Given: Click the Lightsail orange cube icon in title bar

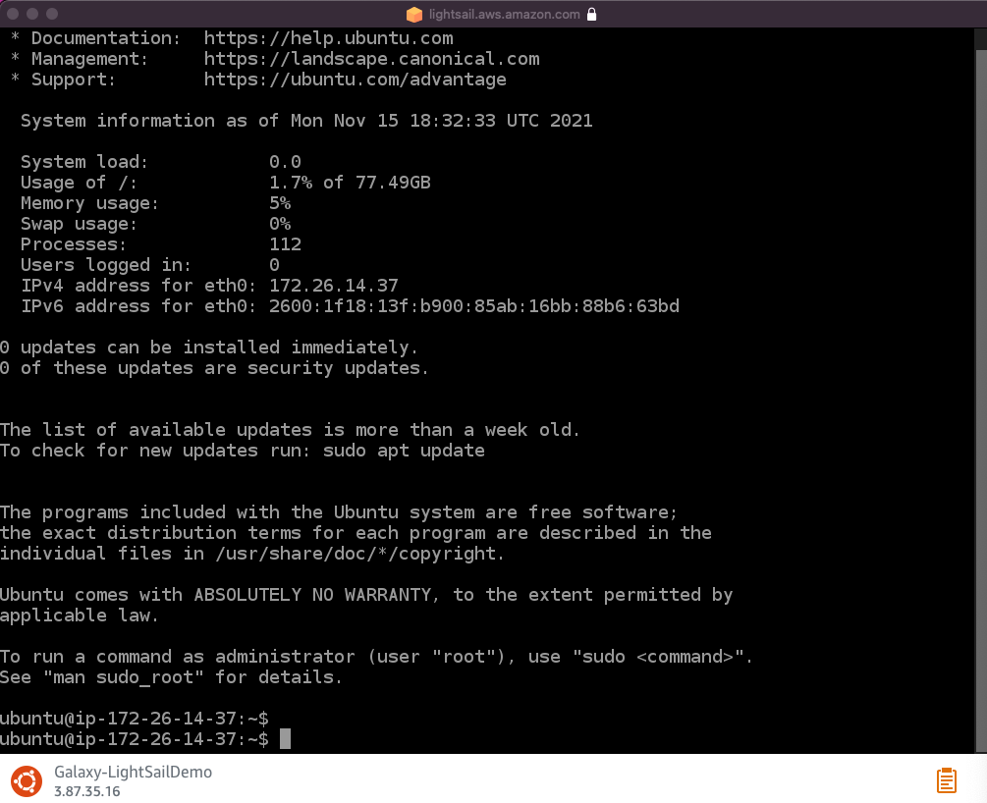Looking at the screenshot, I should pos(414,14).
